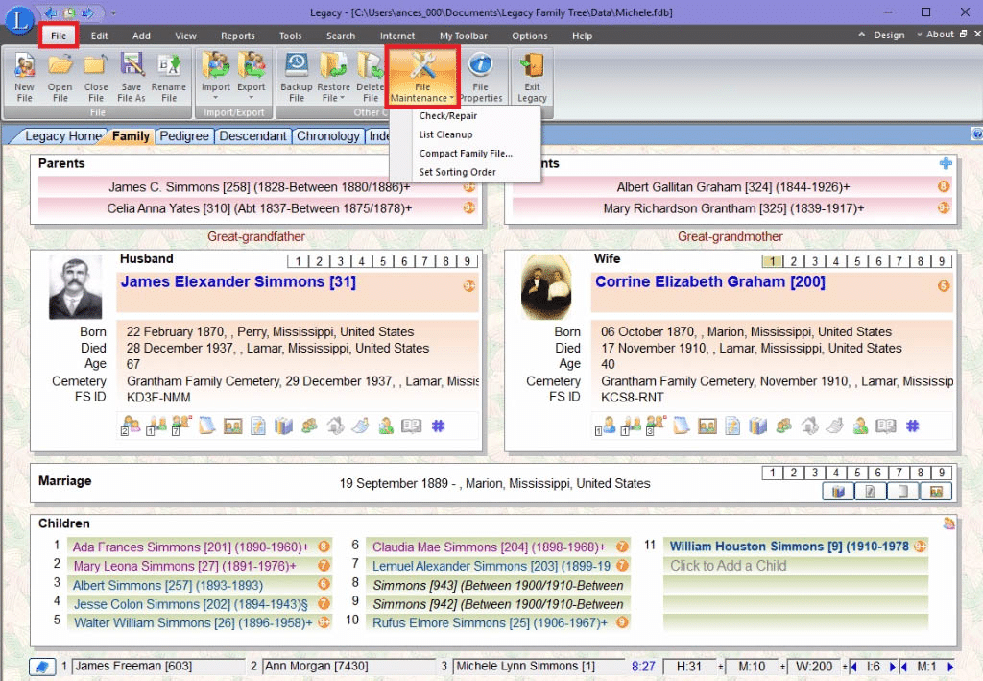Toggle marriage tag box 2
Screen dimensions: 983x681
[794, 473]
